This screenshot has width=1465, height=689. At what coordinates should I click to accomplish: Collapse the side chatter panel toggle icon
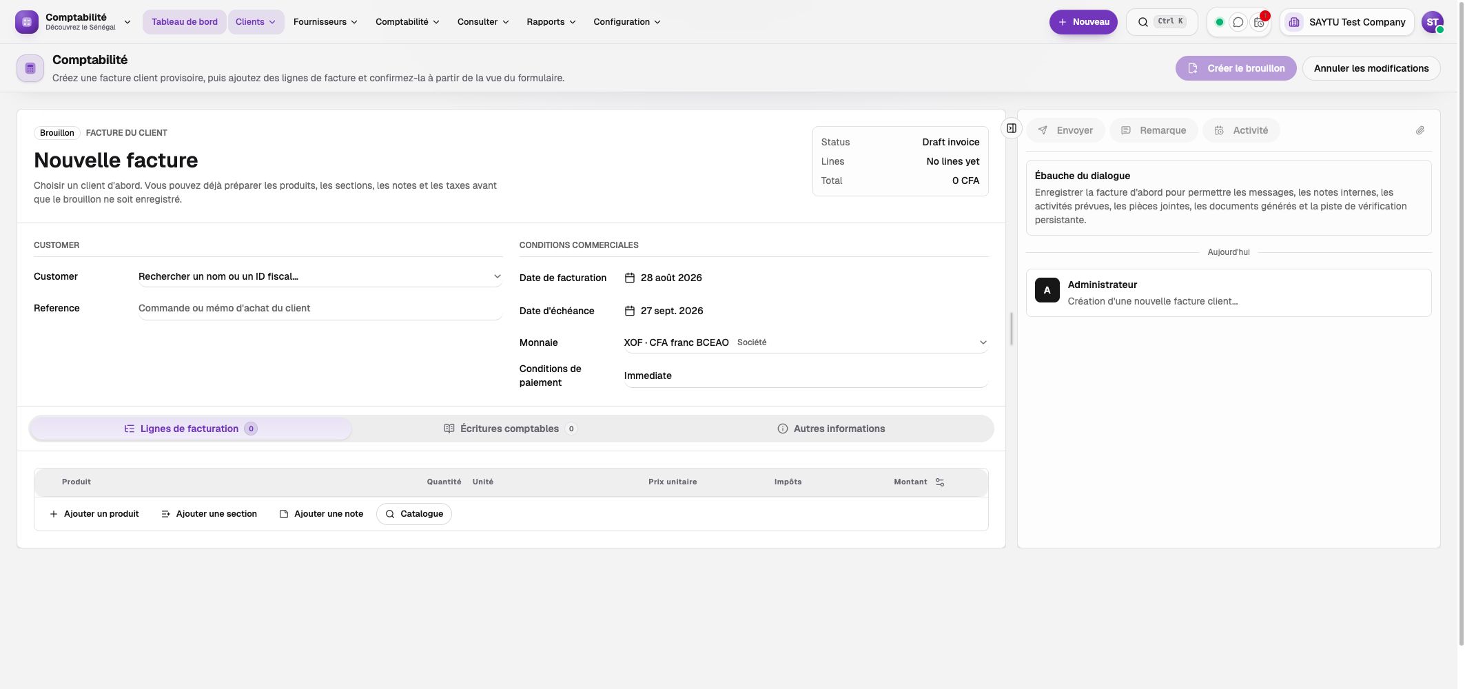pyautogui.click(x=1012, y=128)
